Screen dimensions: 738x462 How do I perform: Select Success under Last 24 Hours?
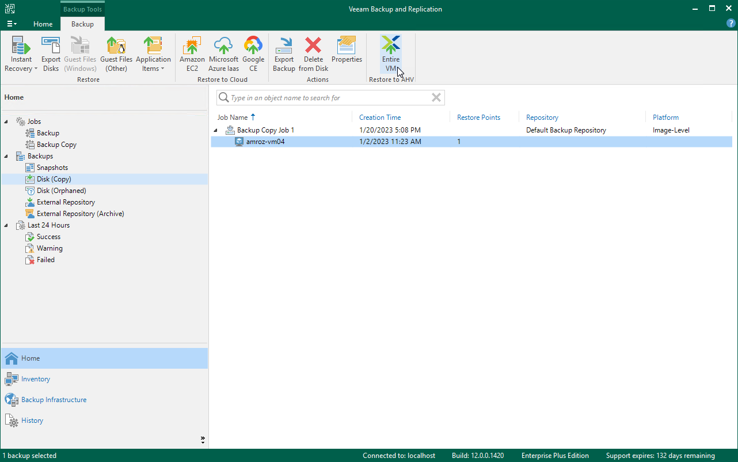coord(48,237)
